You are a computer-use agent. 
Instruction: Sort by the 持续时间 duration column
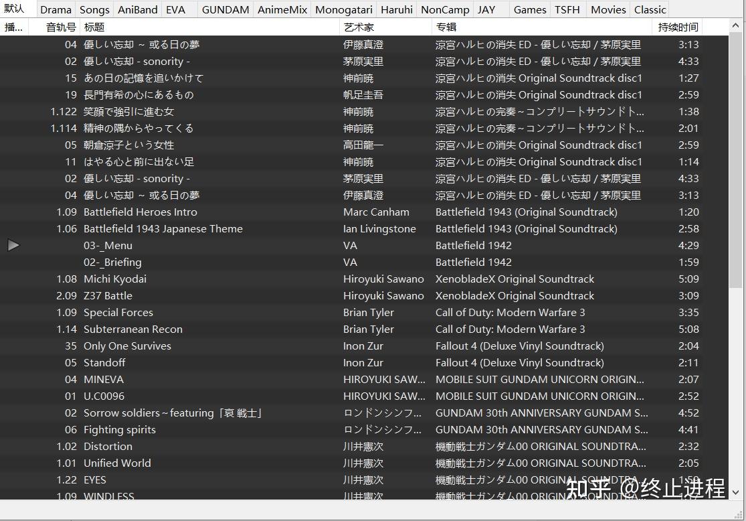[x=677, y=27]
